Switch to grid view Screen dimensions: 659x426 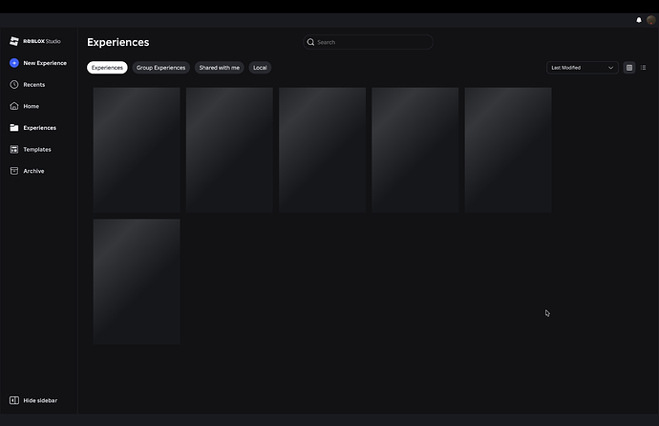[x=629, y=68]
